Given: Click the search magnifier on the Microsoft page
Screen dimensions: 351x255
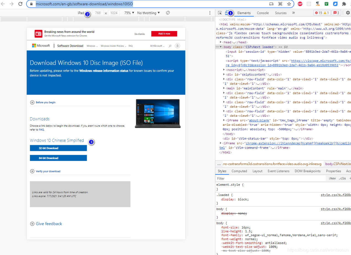Looking at the screenshot, I should point(170,46).
